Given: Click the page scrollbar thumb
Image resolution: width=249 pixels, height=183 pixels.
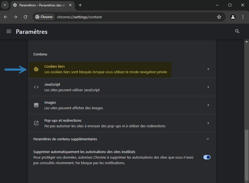Looking at the screenshot, I should pos(247,155).
